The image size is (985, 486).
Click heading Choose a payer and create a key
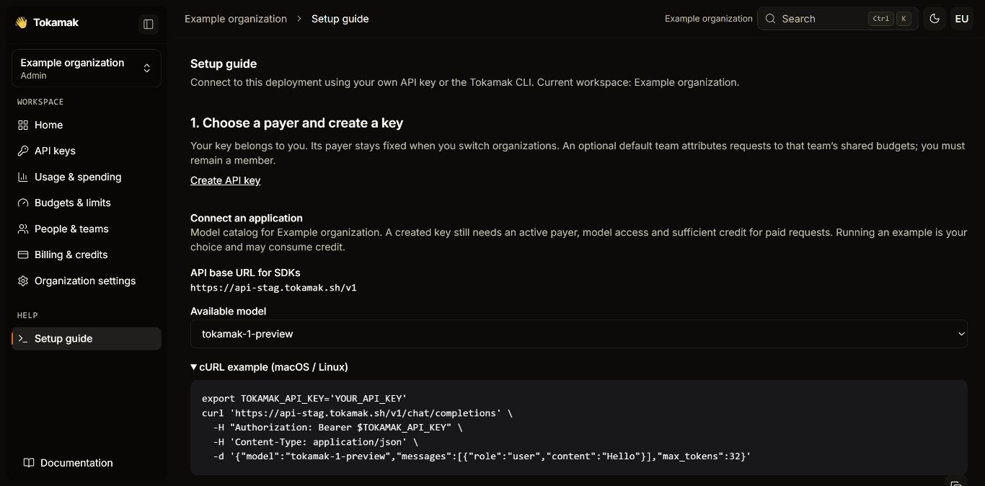tap(296, 123)
